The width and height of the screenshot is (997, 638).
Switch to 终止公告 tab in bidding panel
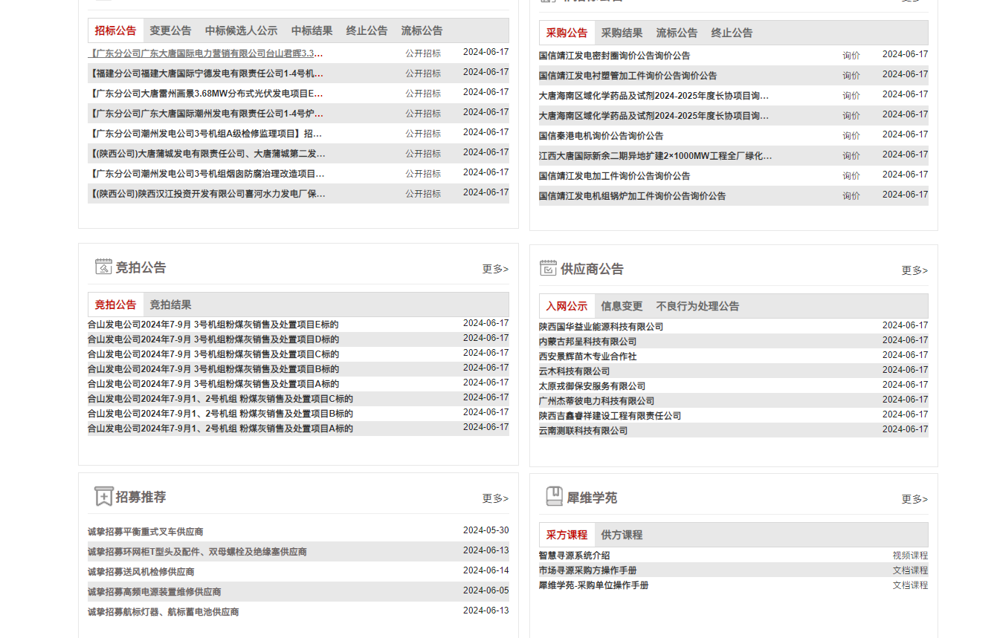(x=367, y=30)
